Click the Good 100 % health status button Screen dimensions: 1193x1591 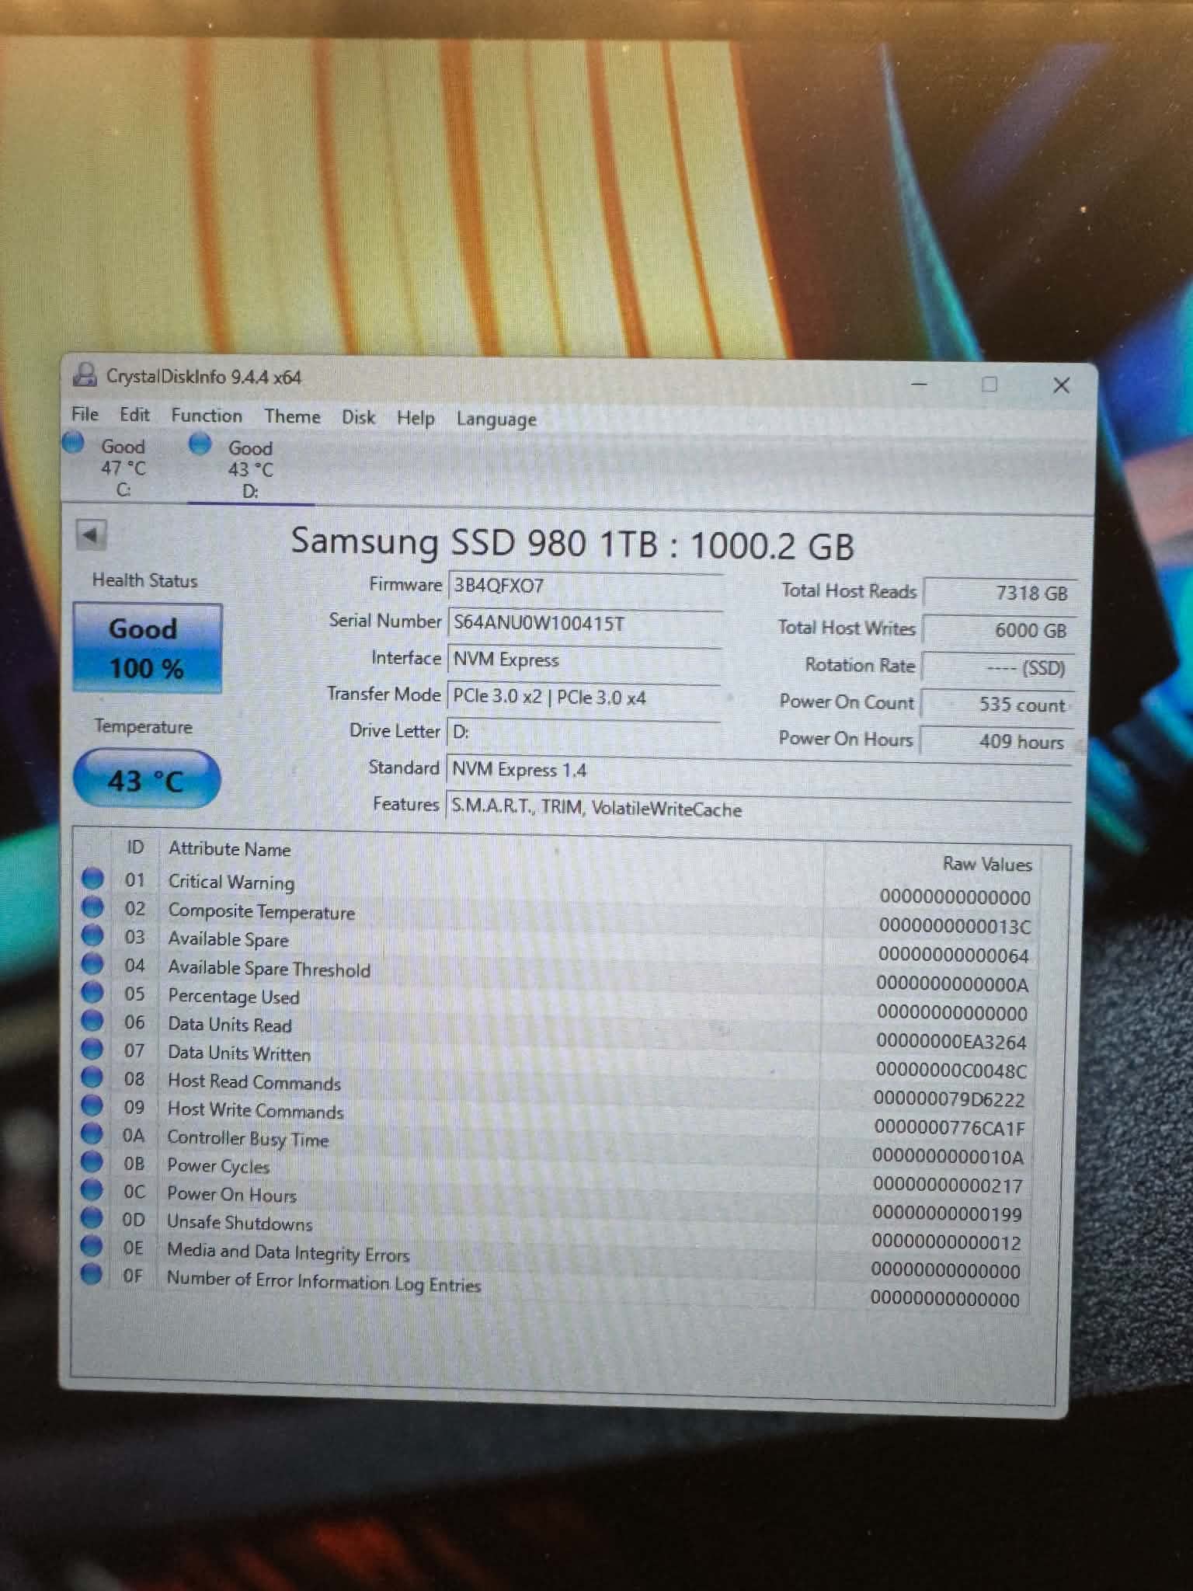[x=147, y=648]
